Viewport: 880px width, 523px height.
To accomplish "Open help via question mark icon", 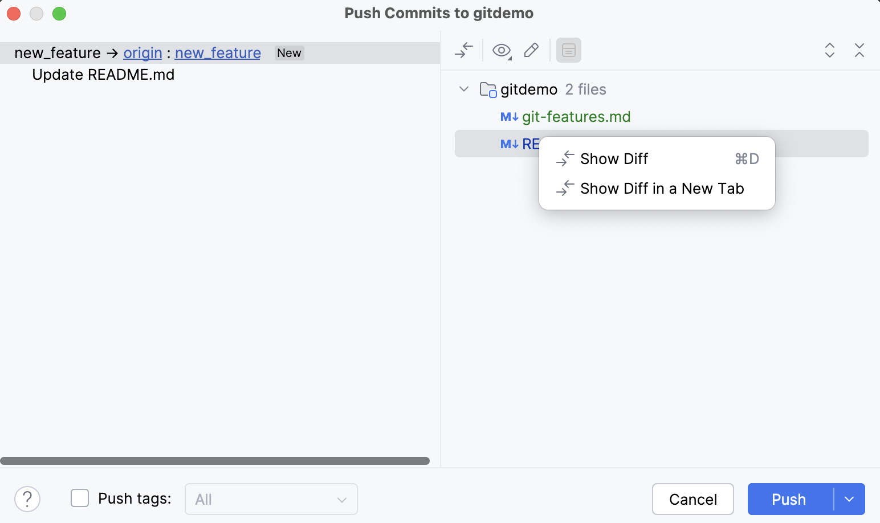I will point(27,499).
